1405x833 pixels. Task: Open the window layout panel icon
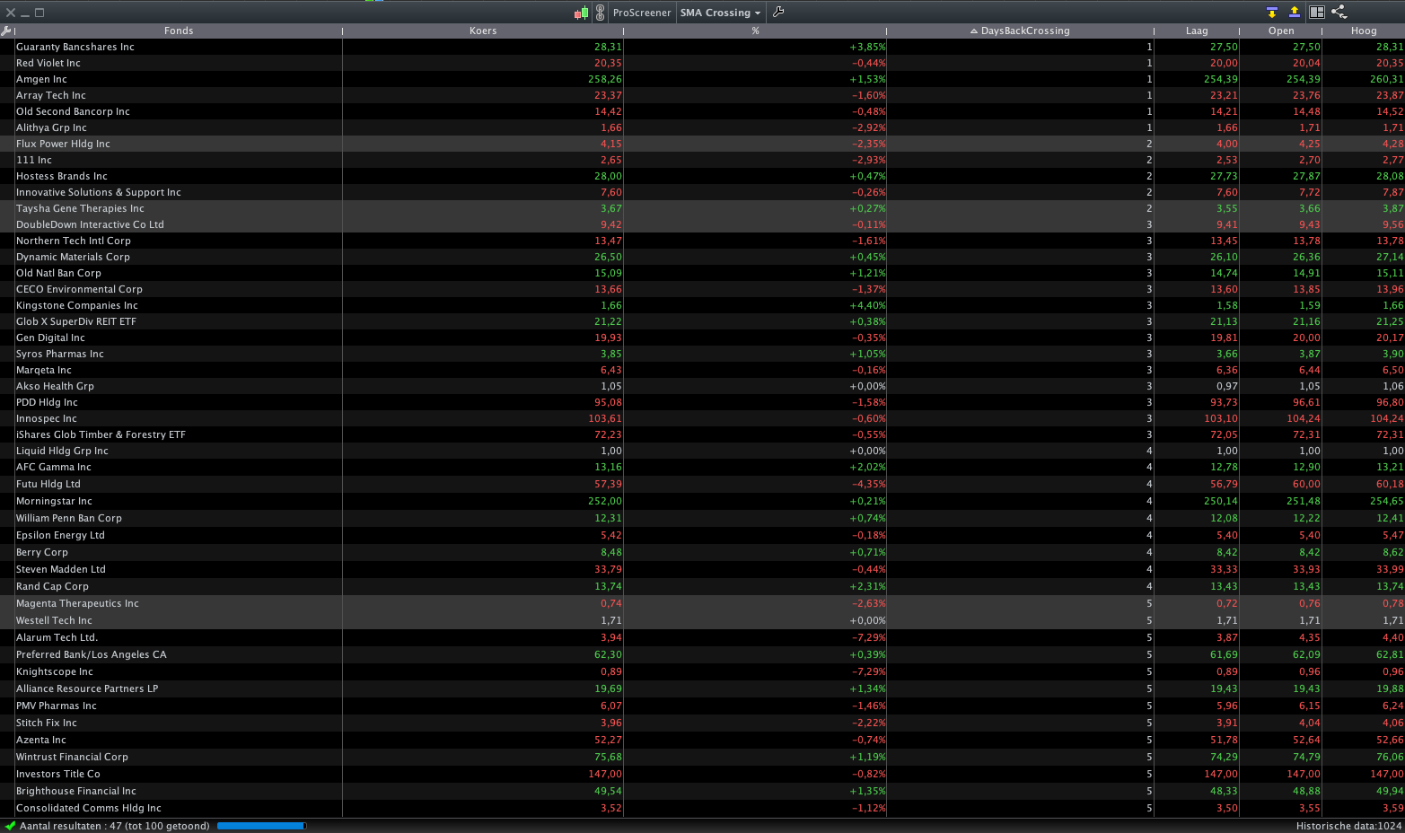[x=1317, y=13]
